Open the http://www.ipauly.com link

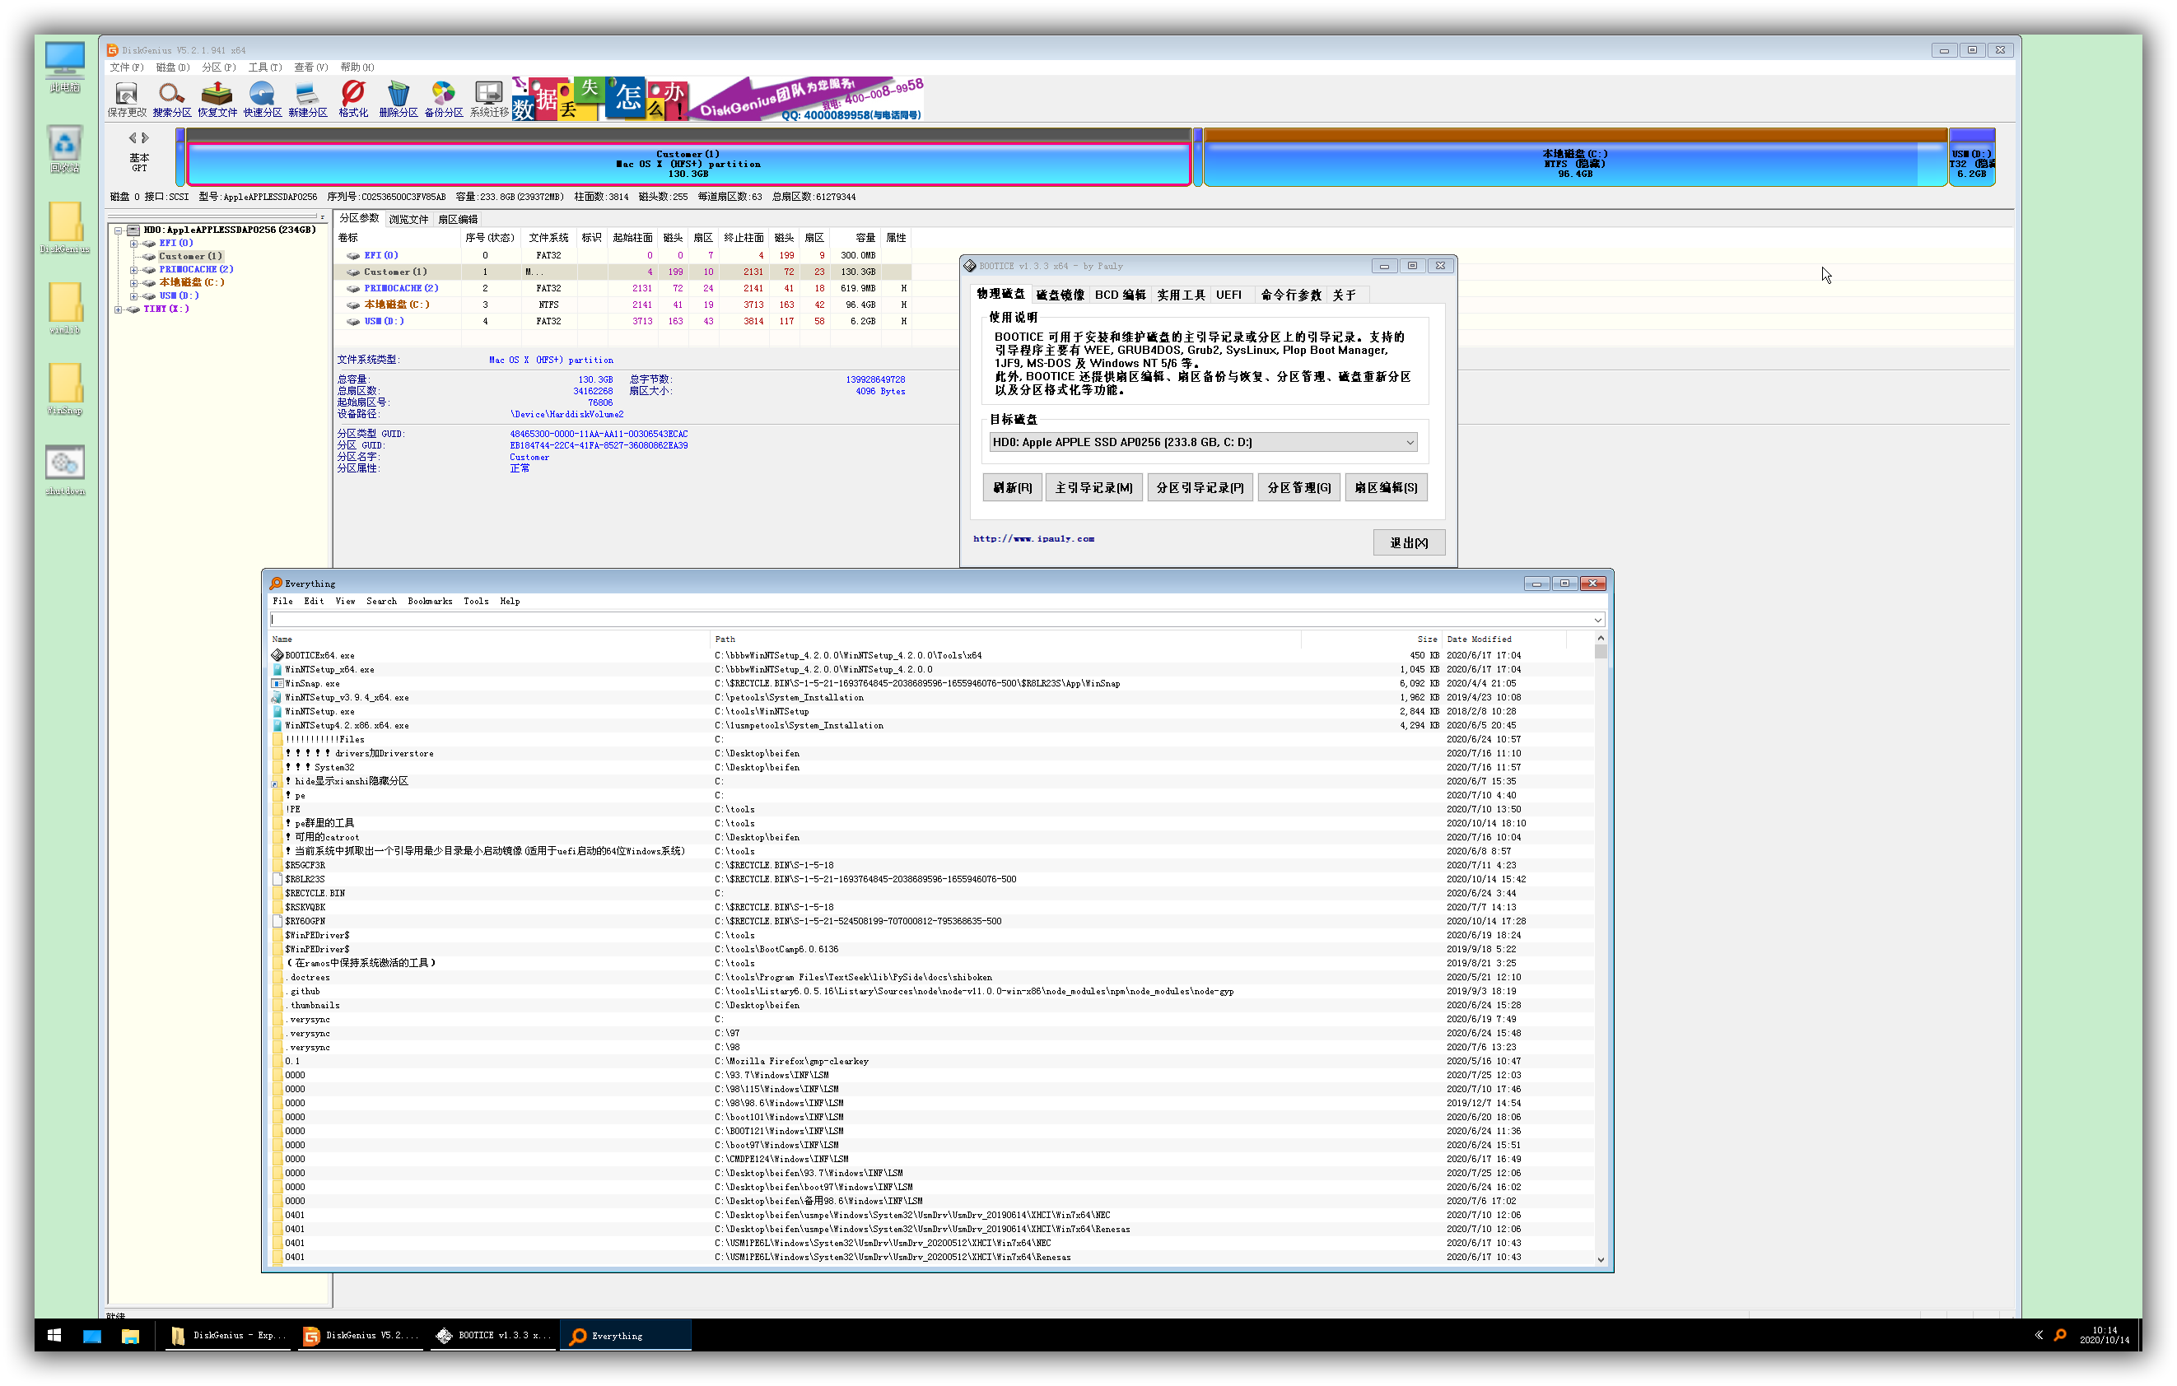coord(1033,538)
